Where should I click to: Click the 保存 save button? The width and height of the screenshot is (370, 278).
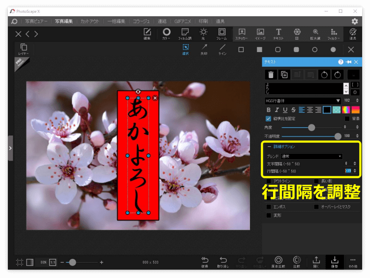(335, 262)
